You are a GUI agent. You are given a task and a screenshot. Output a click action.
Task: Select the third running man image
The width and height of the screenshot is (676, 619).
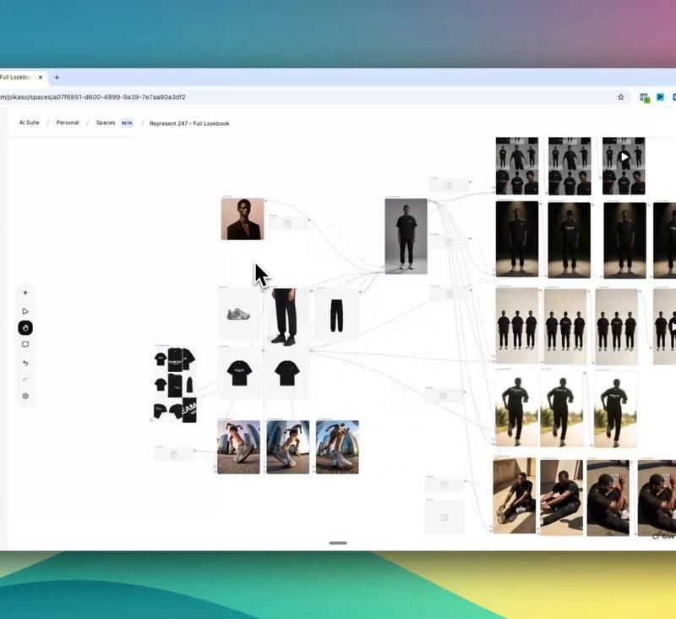coord(615,410)
